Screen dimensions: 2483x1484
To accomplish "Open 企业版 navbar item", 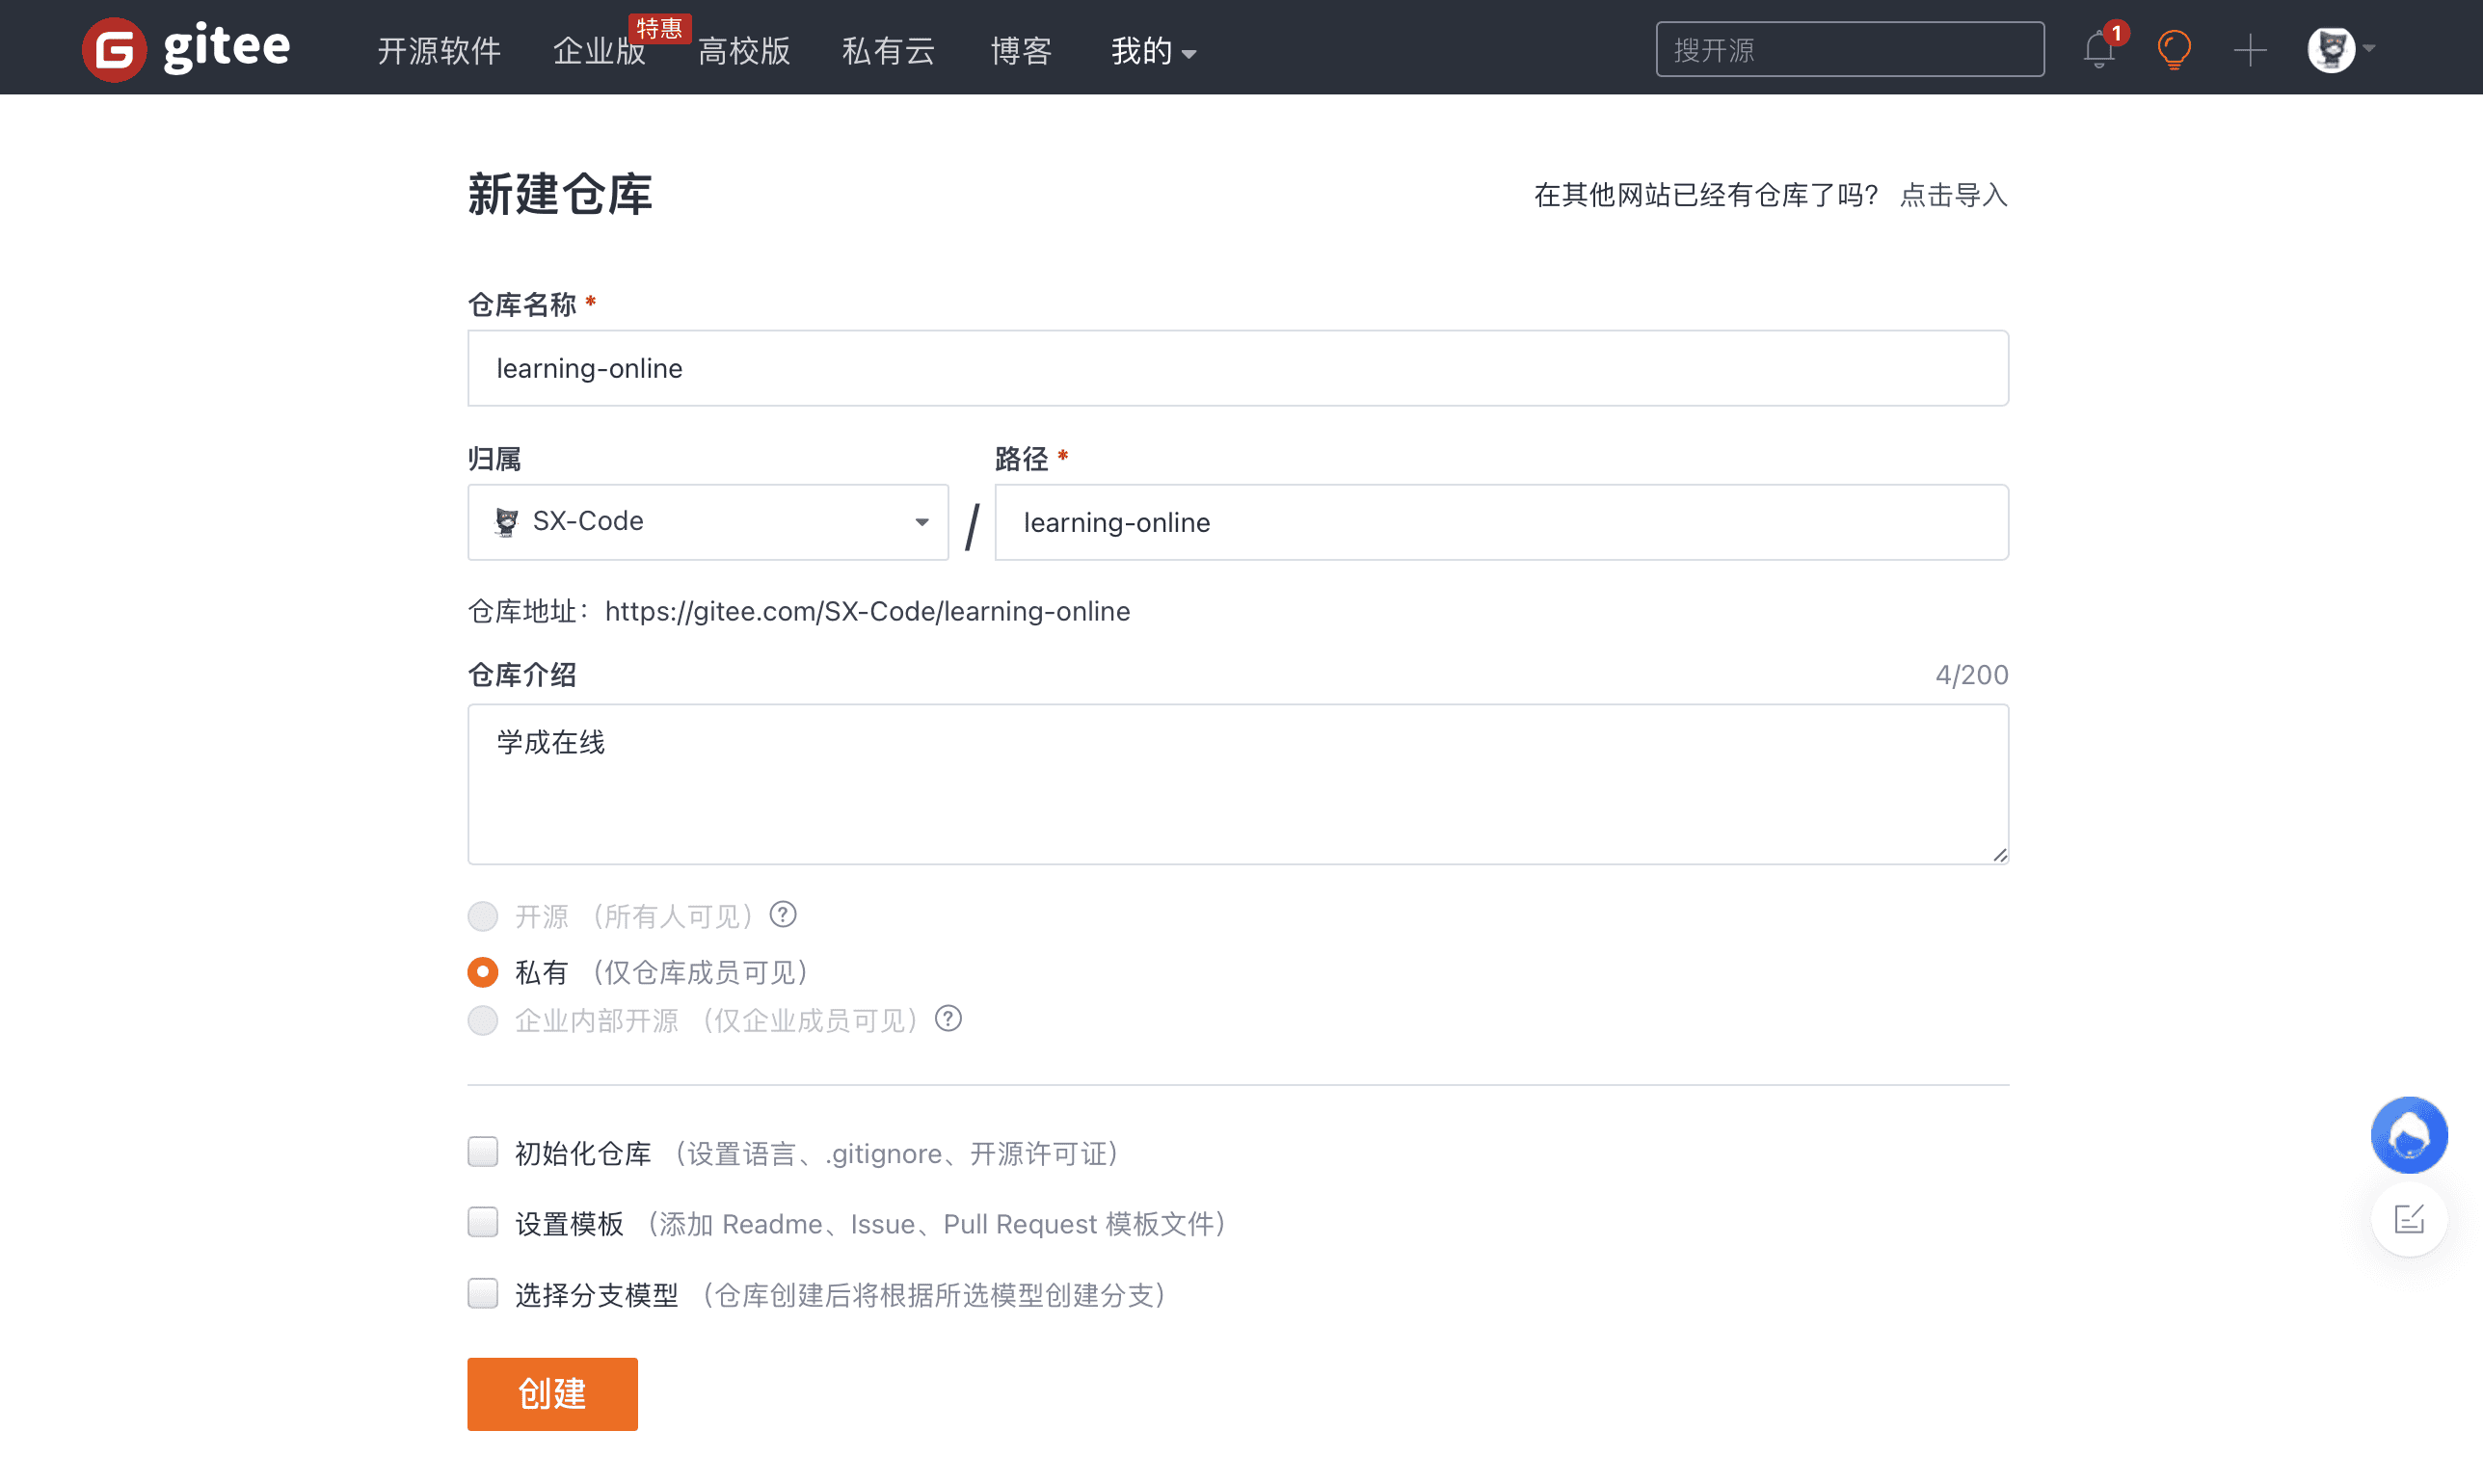I will click(x=599, y=50).
